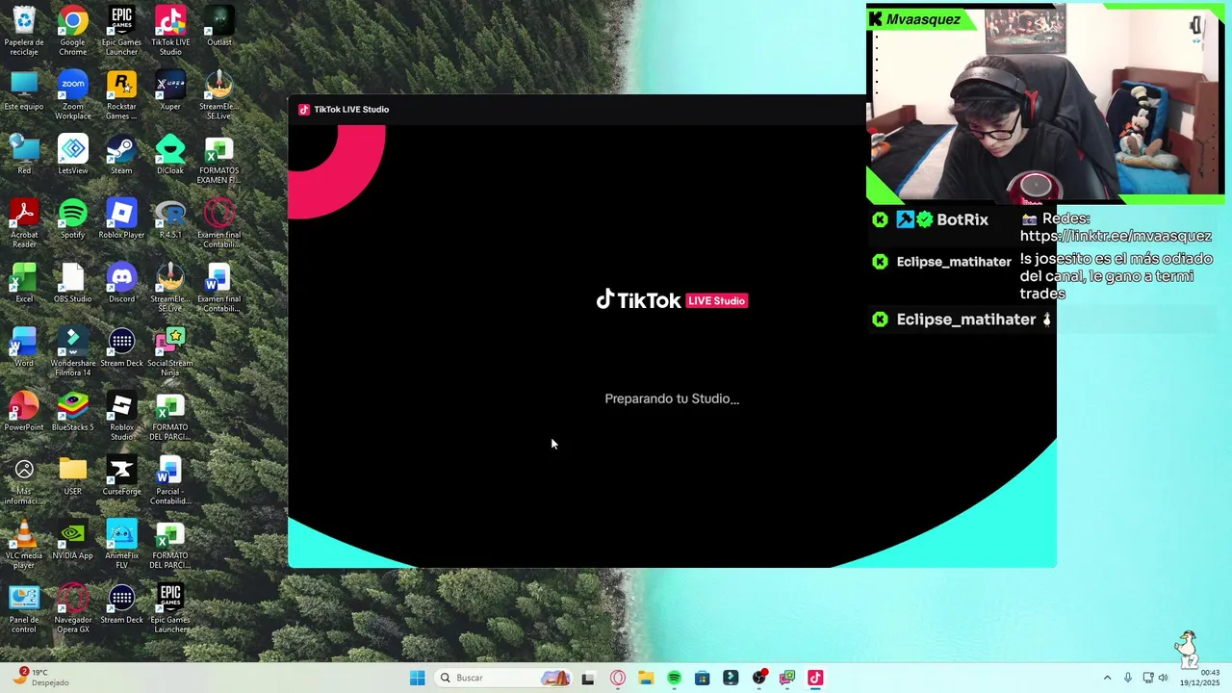Select the Roblox Player desktop icon
Image resolution: width=1232 pixels, height=693 pixels.
point(121,219)
